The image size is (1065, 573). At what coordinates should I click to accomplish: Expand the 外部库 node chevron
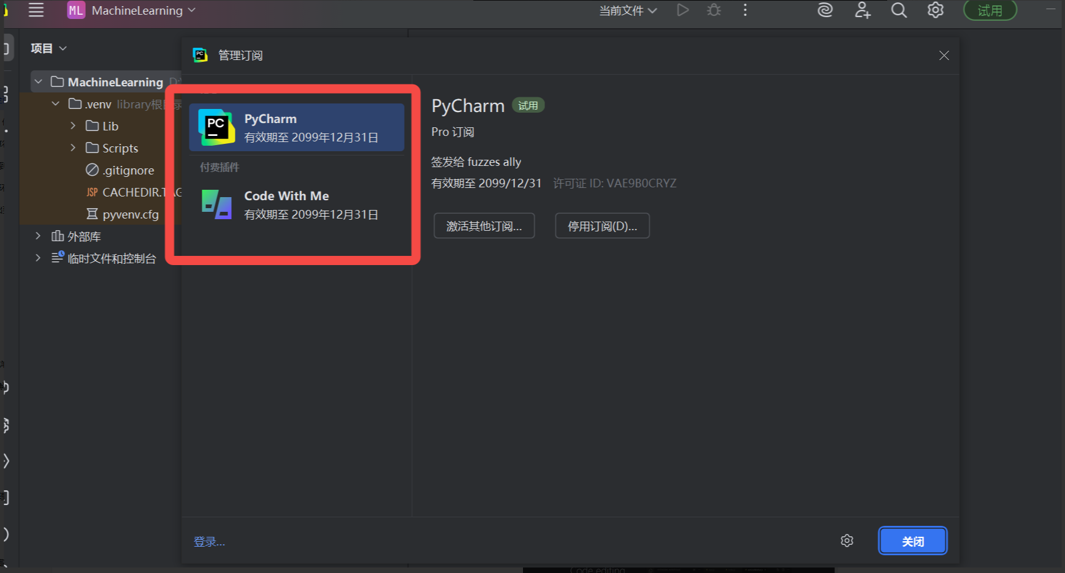point(38,236)
